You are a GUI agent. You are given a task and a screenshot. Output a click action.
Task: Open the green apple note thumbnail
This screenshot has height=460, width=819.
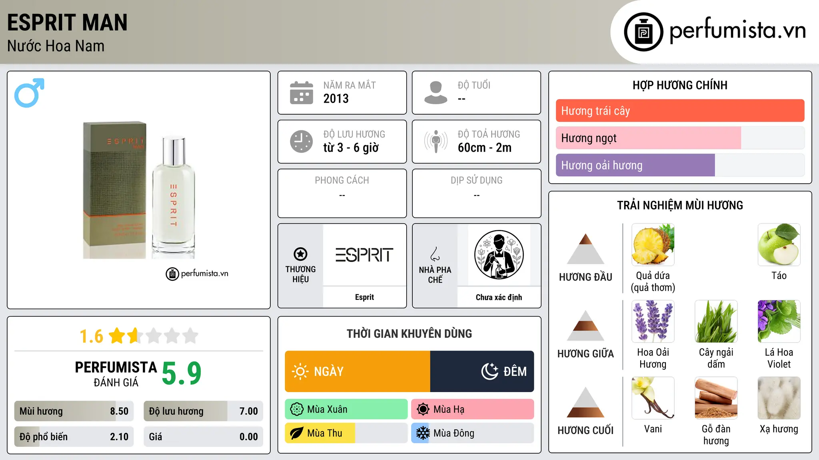(x=779, y=245)
